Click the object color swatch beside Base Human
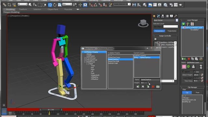 click(177, 20)
